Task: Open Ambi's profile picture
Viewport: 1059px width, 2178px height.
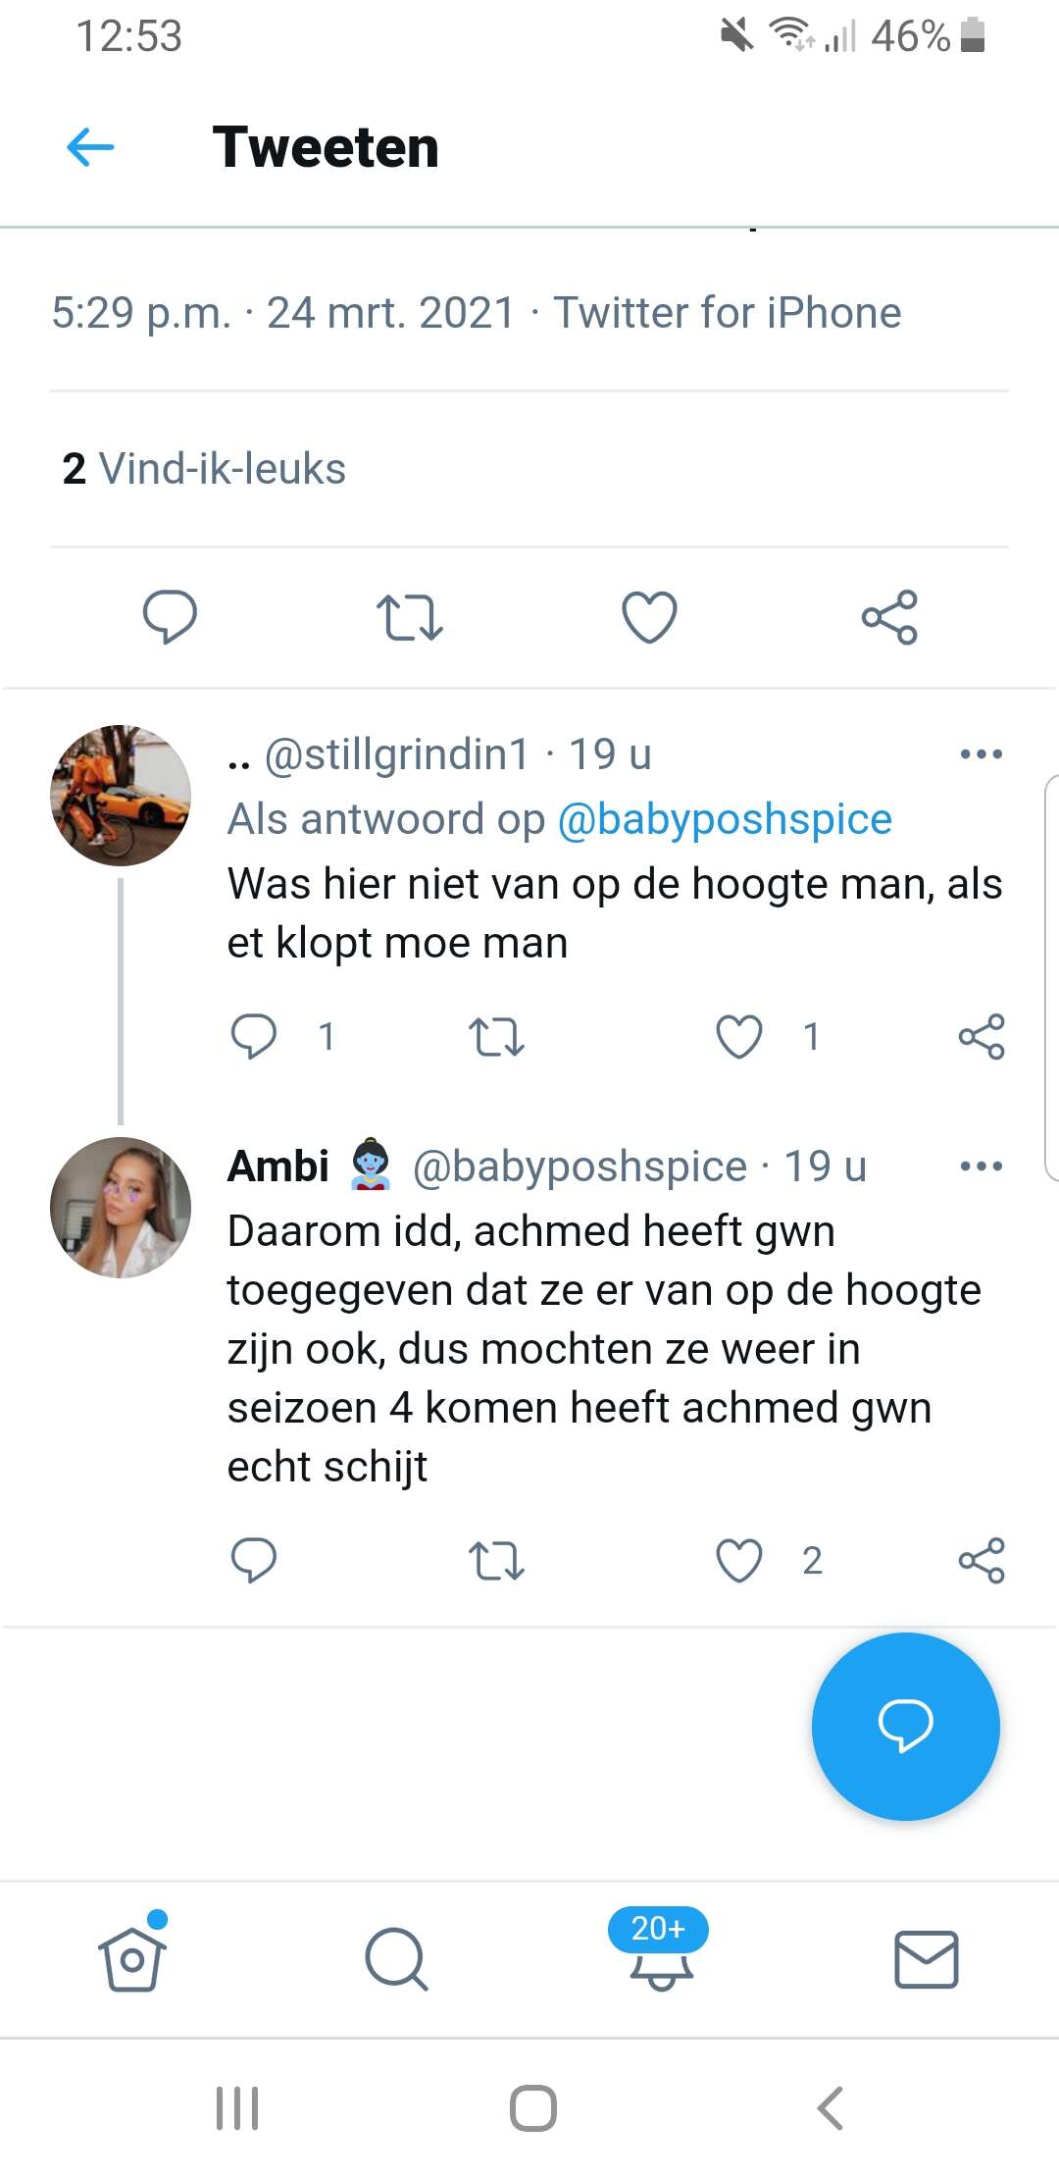Action: 121,1208
